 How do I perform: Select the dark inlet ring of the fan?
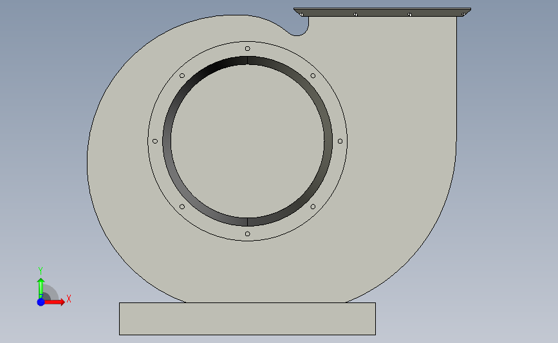167,142
